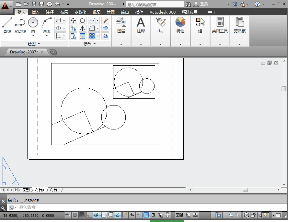This screenshot has height=222, width=288.
Task: Click the Move tool in 修改 panel
Action: [74, 21]
